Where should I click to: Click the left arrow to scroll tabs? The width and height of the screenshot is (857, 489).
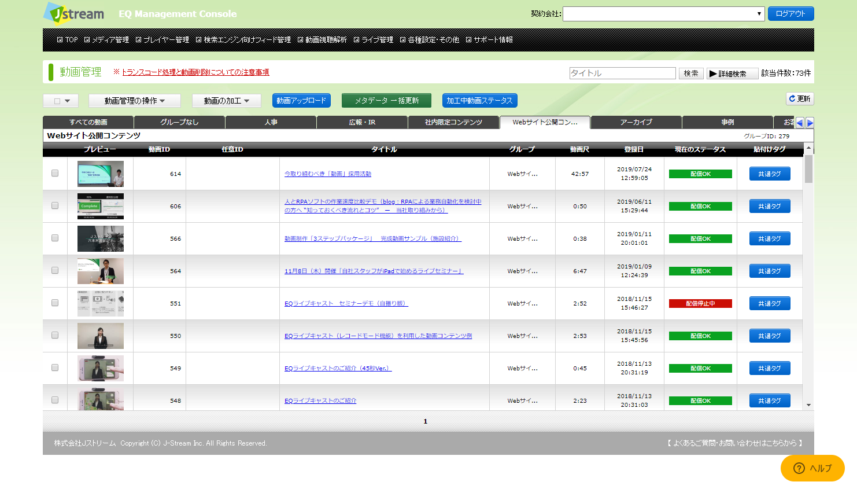coord(799,122)
